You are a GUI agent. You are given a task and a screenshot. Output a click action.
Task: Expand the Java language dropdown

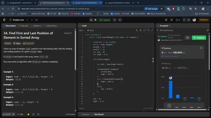[82, 30]
